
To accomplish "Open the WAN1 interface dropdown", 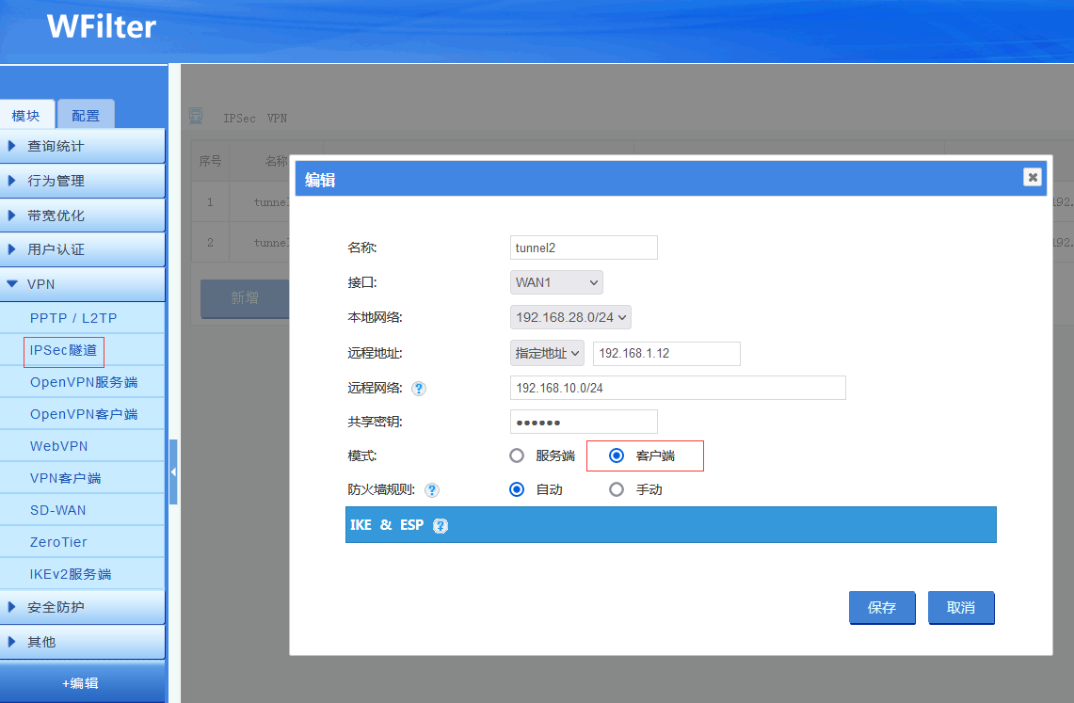I will pyautogui.click(x=556, y=282).
